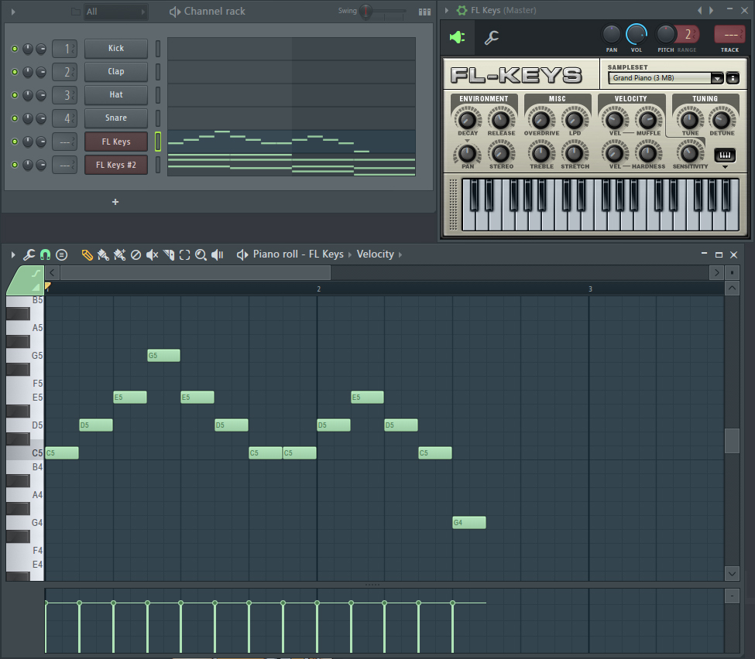Expand the arrow below the keyboard icon in FL-Keys
The height and width of the screenshot is (659, 755).
[x=725, y=167]
